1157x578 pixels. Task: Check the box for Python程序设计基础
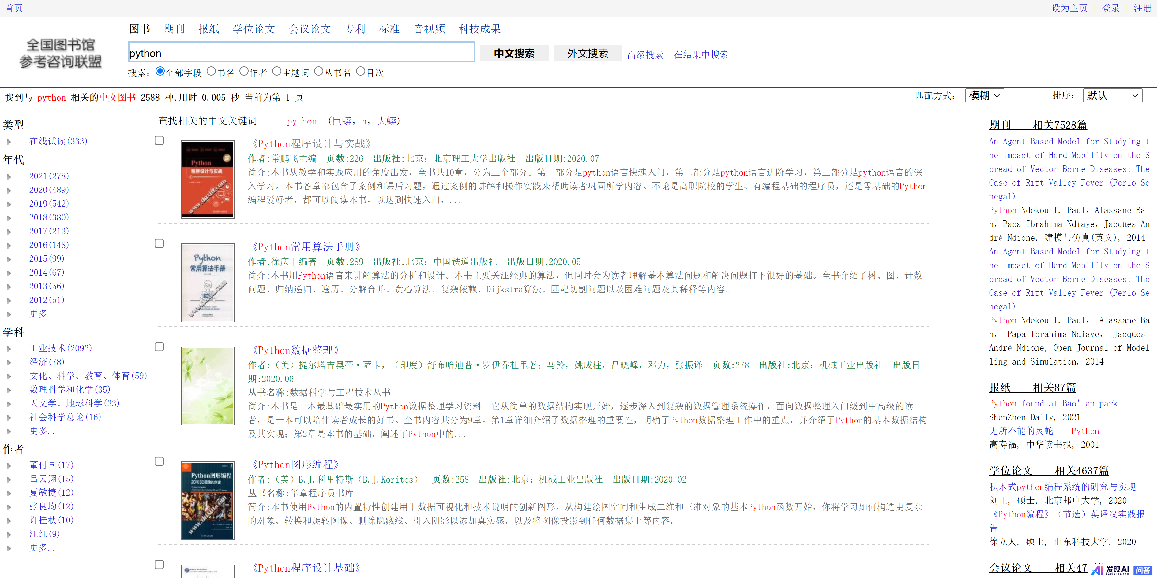coord(159,565)
